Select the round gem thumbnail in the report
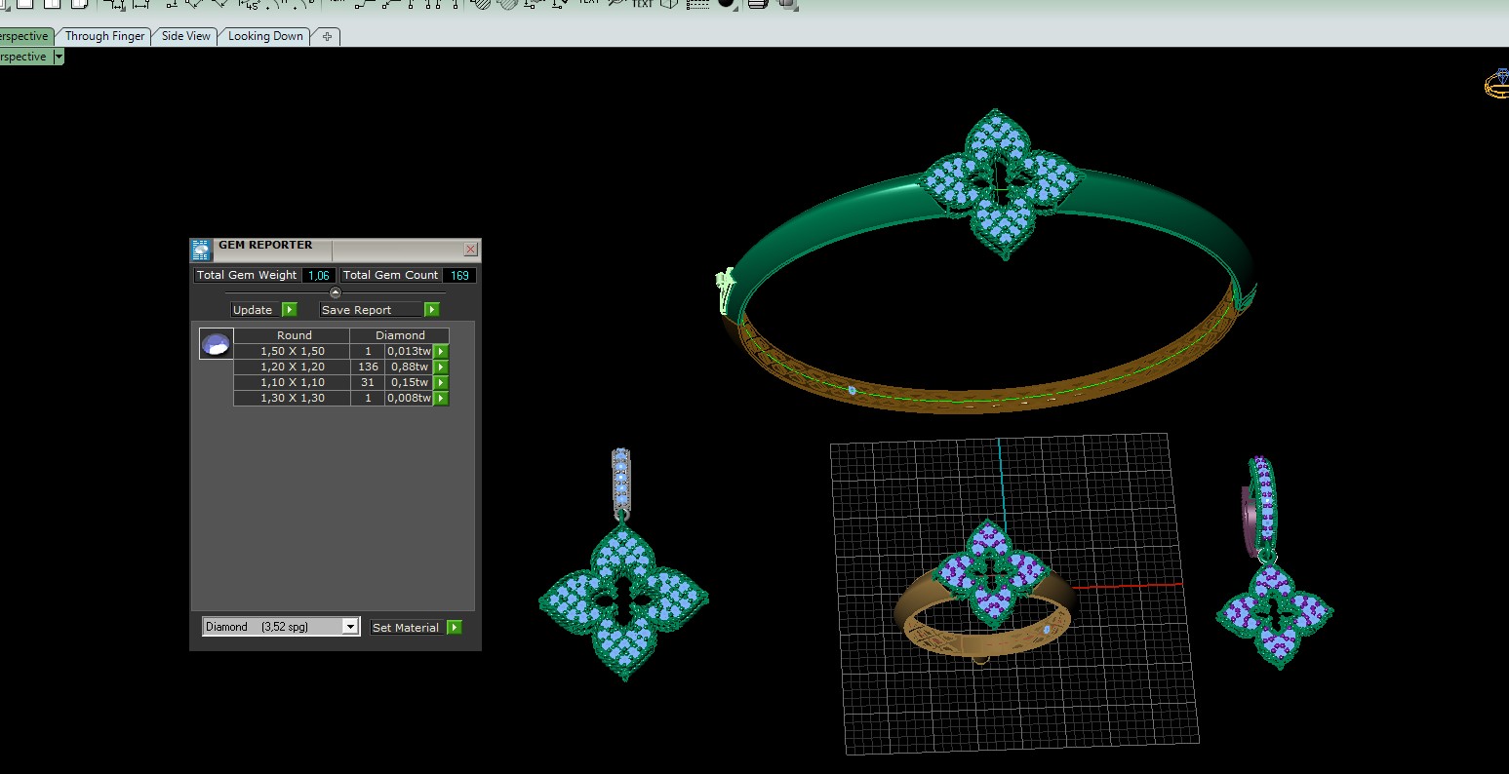This screenshot has width=1509, height=774. [216, 344]
